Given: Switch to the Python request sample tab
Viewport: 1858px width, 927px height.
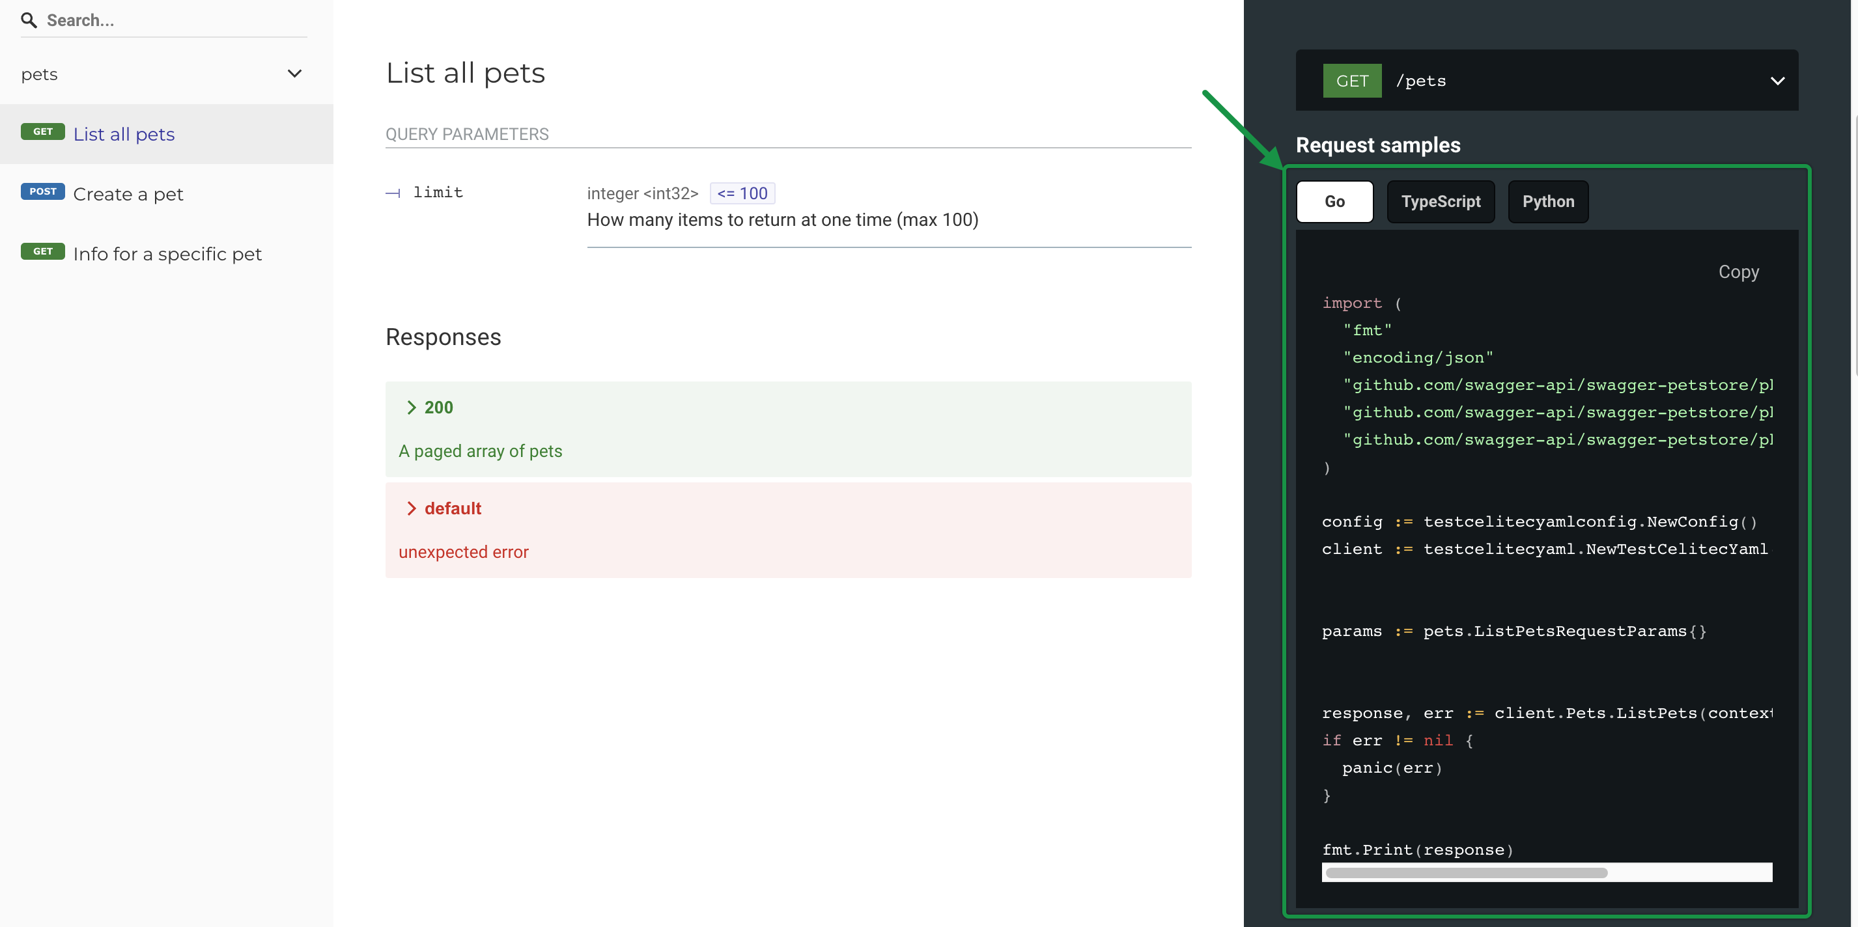Looking at the screenshot, I should pyautogui.click(x=1548, y=202).
